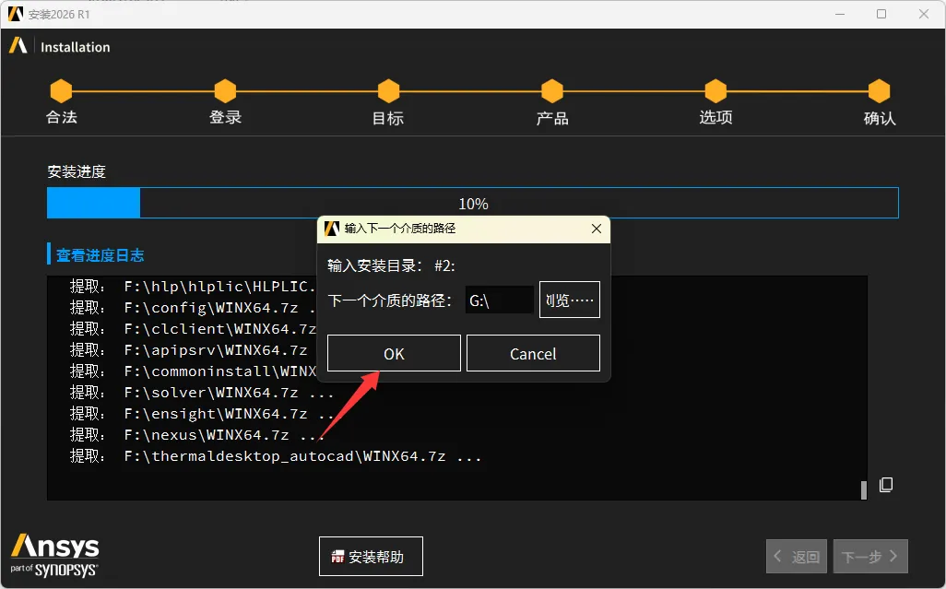The height and width of the screenshot is (589, 946).
Task: Select the 产品 step hexagon
Action: tap(552, 91)
